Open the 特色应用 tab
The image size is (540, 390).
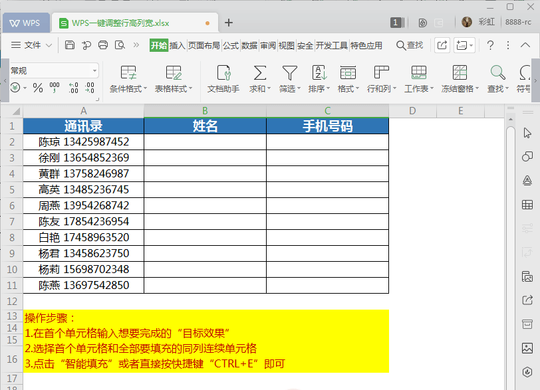[x=366, y=45]
